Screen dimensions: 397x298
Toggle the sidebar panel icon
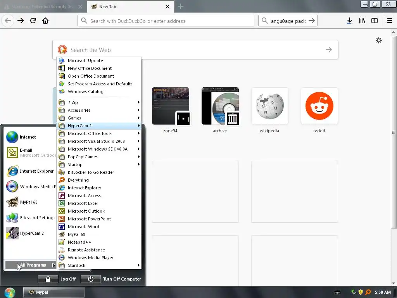coord(375,21)
